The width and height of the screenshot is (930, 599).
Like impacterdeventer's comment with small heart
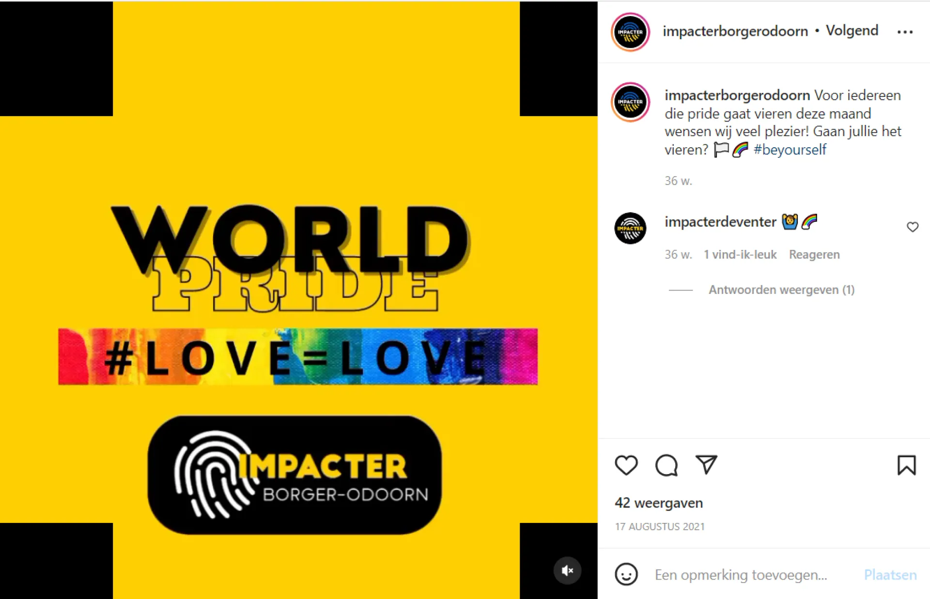coord(913,227)
